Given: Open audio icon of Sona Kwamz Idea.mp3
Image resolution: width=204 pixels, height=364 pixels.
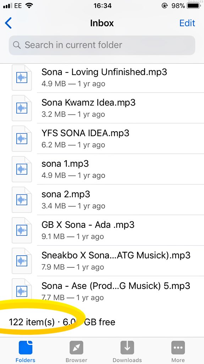Looking at the screenshot, I should 22,108.
